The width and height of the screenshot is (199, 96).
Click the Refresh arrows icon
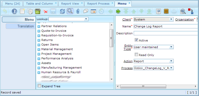(62, 12)
